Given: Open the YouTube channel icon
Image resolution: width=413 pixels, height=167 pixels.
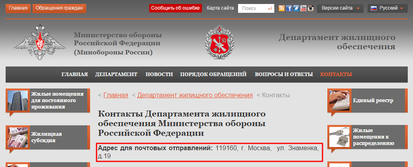Looking at the screenshot, I should [x=303, y=8].
